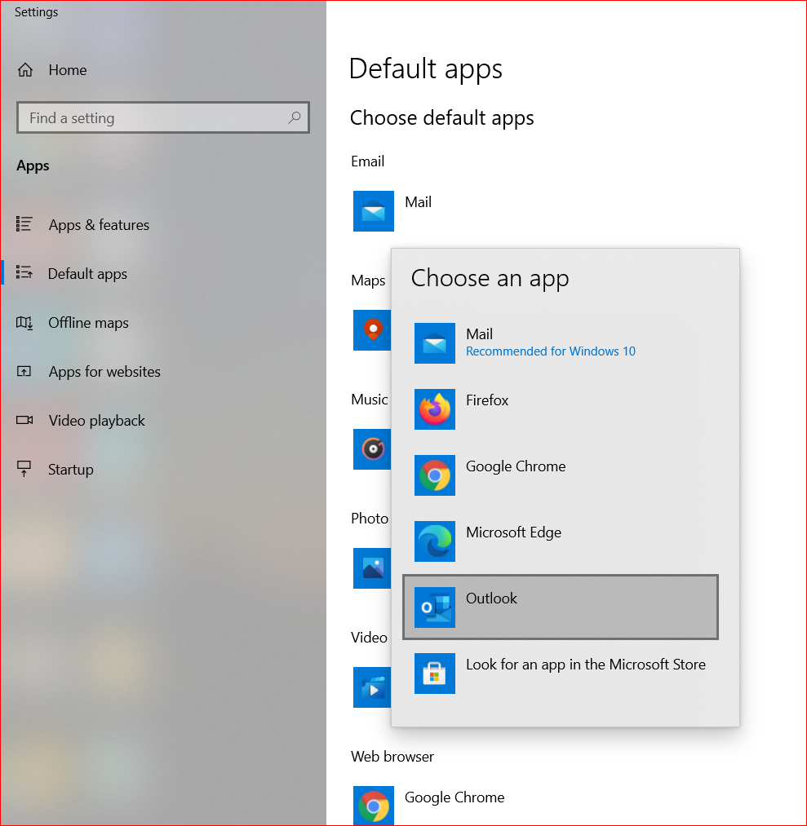Click the Apps for websites icon
This screenshot has width=807, height=826.
click(24, 371)
